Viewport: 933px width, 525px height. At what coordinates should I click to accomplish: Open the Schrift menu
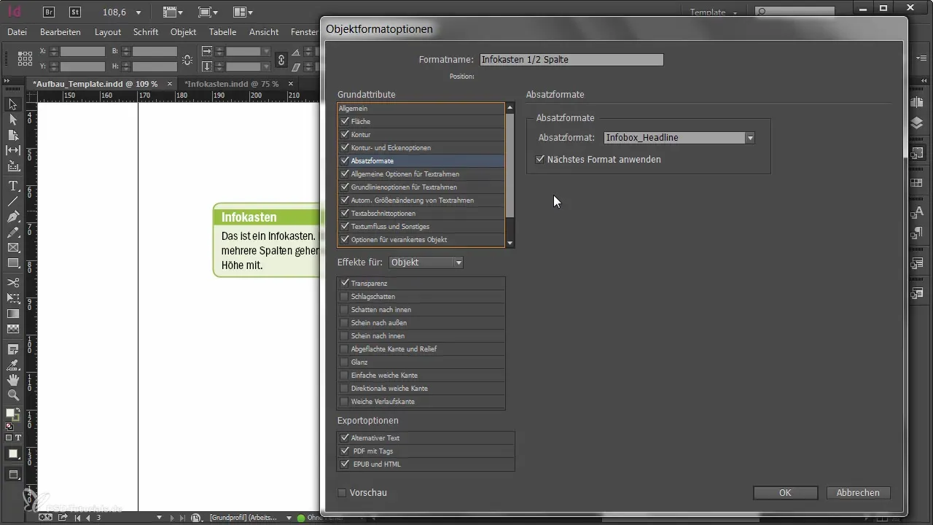pyautogui.click(x=146, y=32)
